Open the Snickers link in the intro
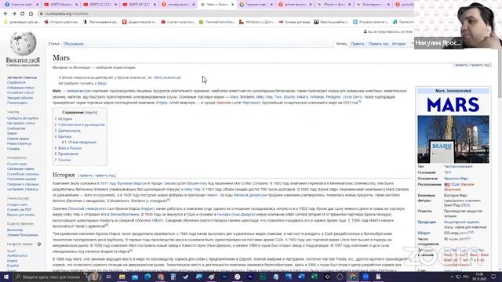This screenshot has height=282, width=502. click(246, 97)
